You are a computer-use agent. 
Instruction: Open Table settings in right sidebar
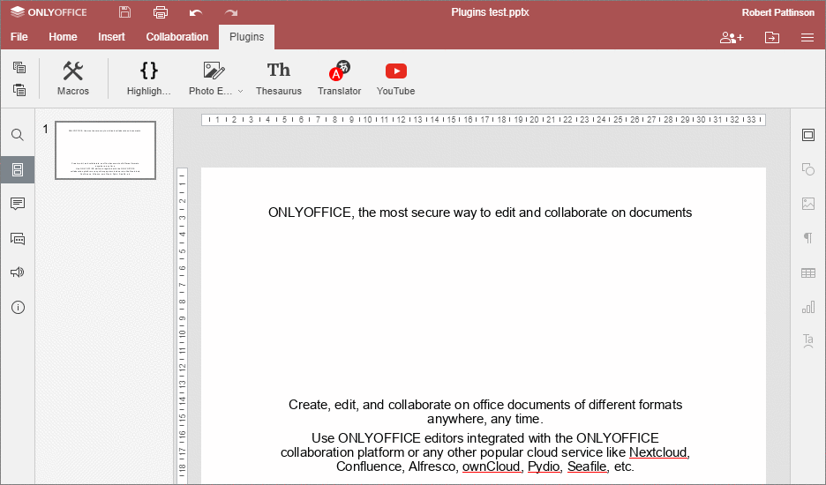point(808,272)
